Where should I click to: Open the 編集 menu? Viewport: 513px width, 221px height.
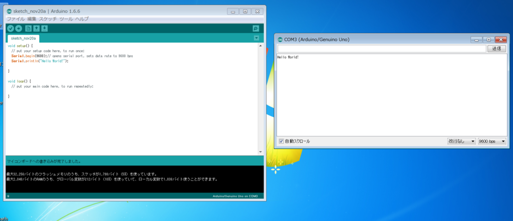(x=32, y=19)
